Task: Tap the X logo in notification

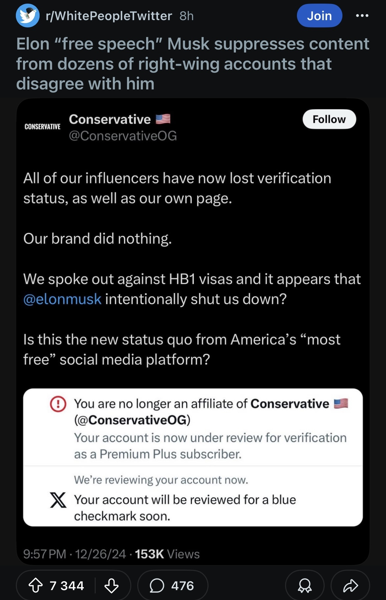Action: [58, 500]
